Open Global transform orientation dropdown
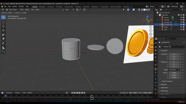 [67, 10]
